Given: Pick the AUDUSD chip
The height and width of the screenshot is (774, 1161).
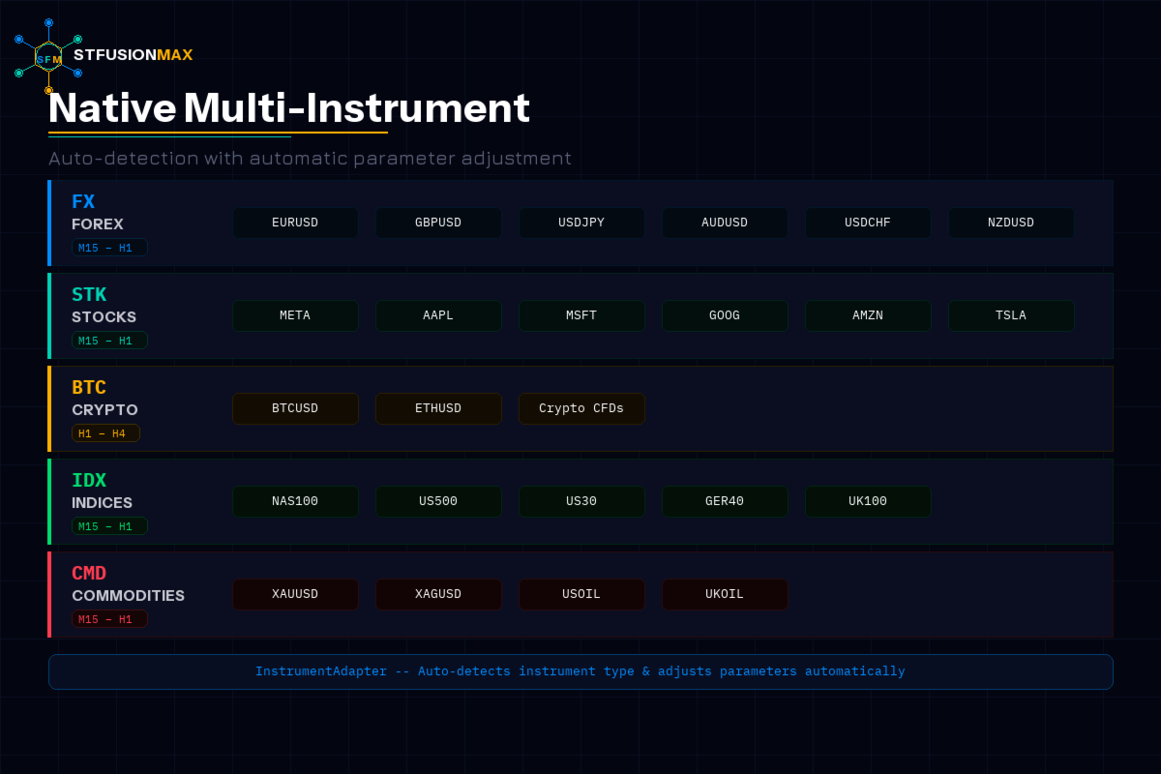Looking at the screenshot, I should pos(725,223).
